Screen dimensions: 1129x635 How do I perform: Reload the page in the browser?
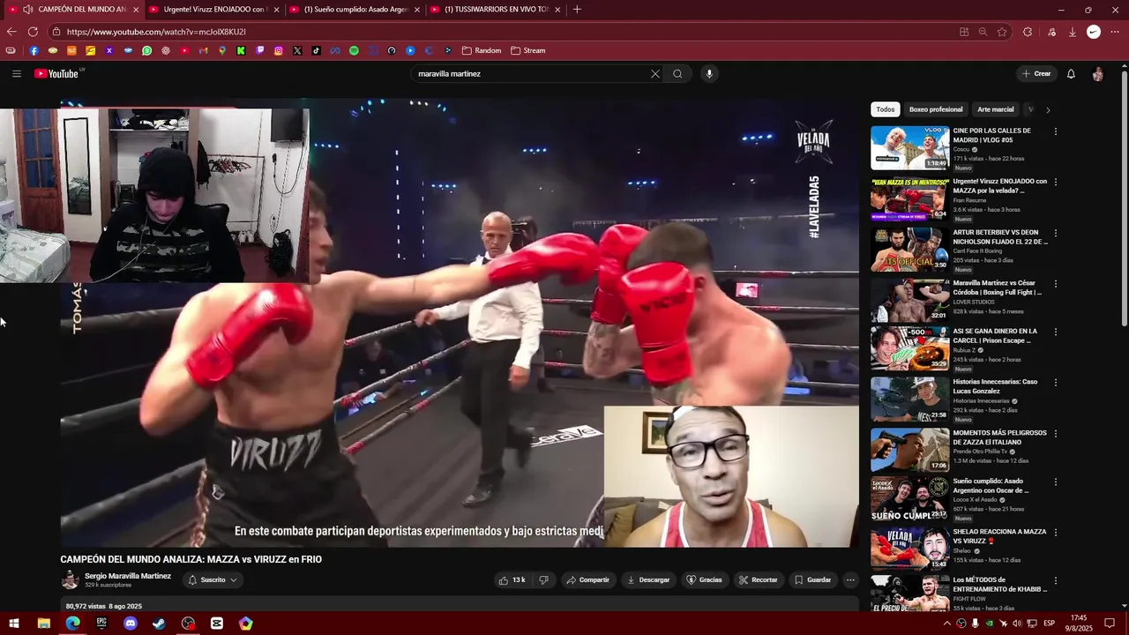click(x=33, y=32)
